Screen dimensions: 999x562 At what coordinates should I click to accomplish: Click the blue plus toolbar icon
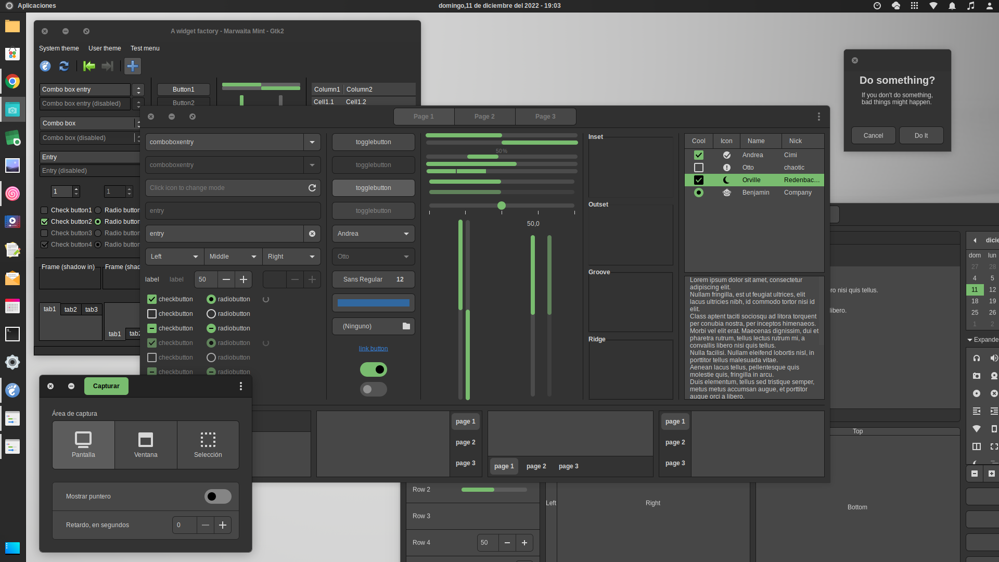[133, 66]
